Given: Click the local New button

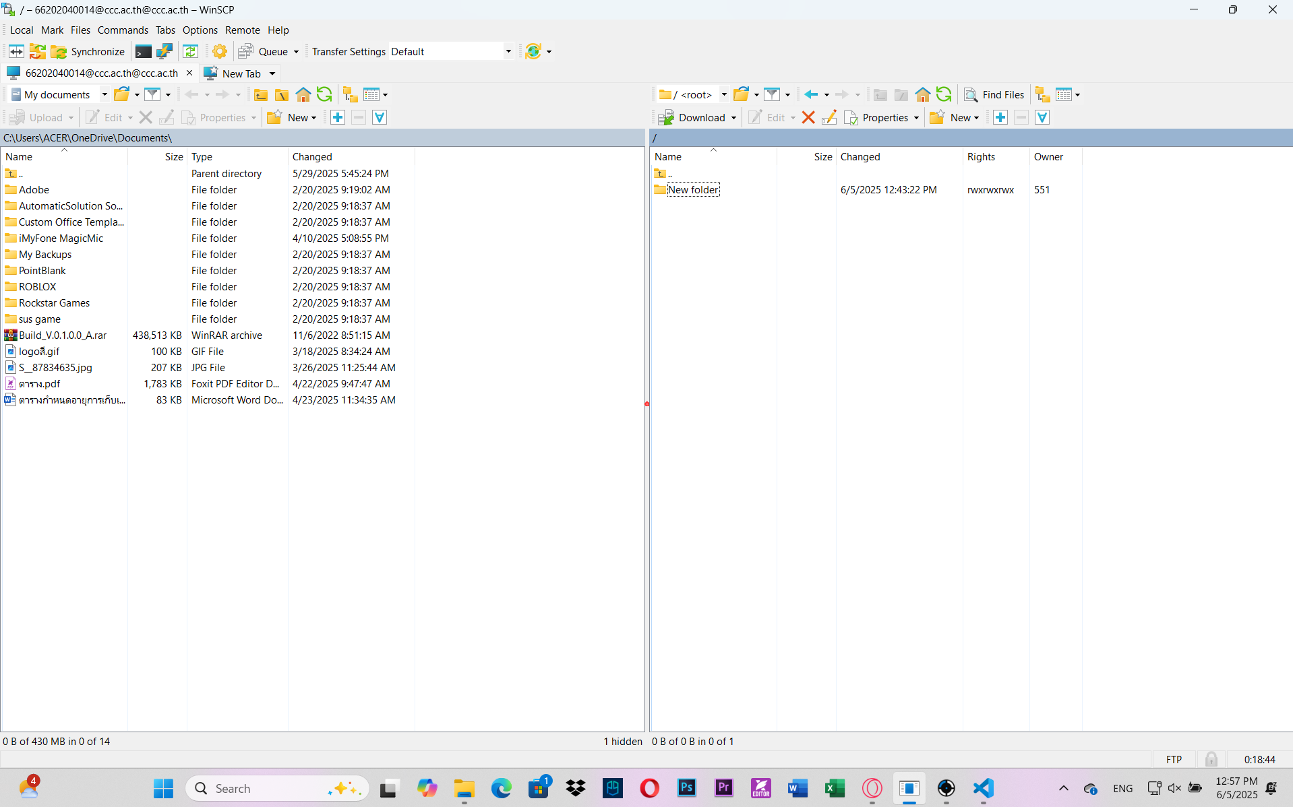Looking at the screenshot, I should pyautogui.click(x=291, y=117).
